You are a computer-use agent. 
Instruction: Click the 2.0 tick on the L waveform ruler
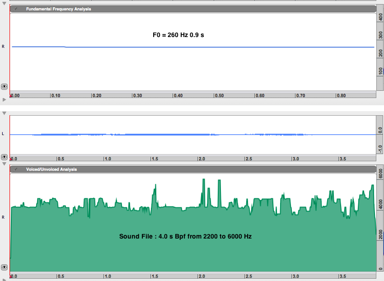(201, 159)
